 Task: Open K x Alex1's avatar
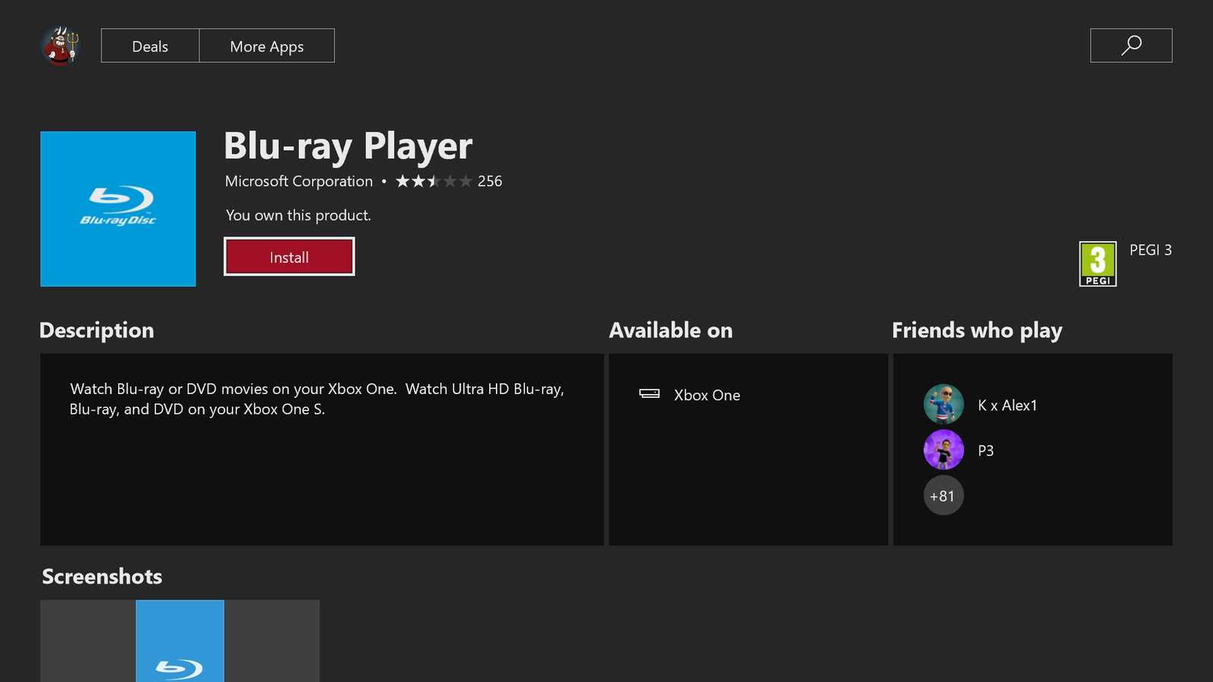(943, 404)
